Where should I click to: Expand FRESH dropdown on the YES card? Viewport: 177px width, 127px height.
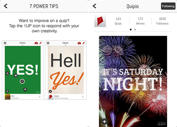pyautogui.click(x=23, y=43)
